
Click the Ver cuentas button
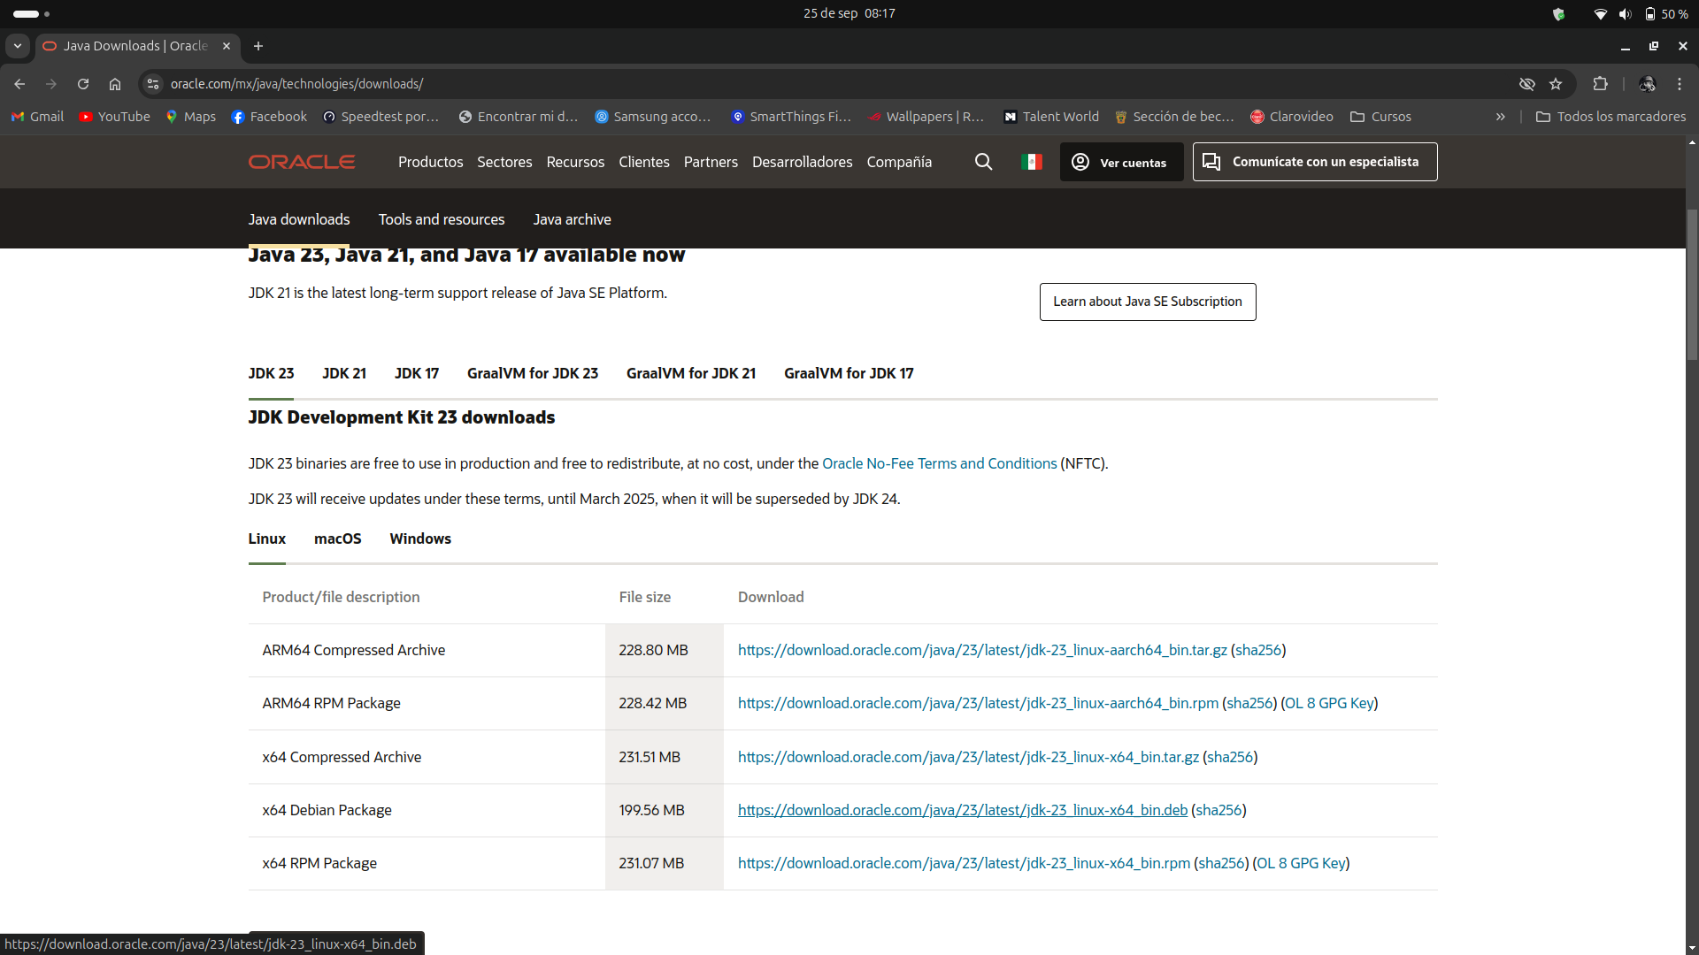(x=1121, y=162)
